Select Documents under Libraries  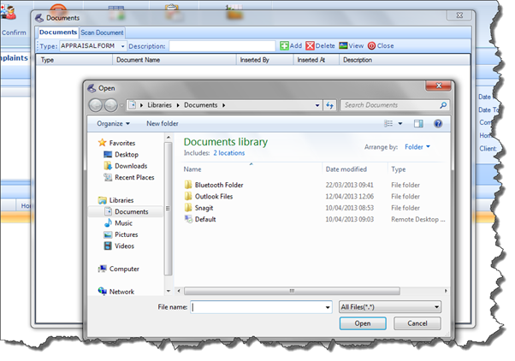click(127, 211)
